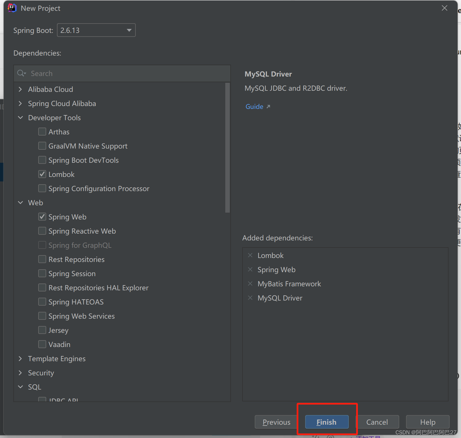This screenshot has height=438, width=461.
Task: Remove MySQL Driver from added dependencies
Action: coord(250,298)
